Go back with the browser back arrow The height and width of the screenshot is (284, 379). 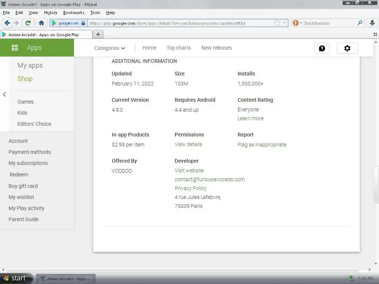click(7, 23)
